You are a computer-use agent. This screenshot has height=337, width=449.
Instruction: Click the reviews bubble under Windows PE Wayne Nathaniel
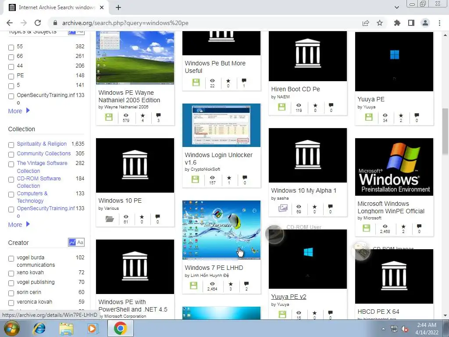pos(158,115)
